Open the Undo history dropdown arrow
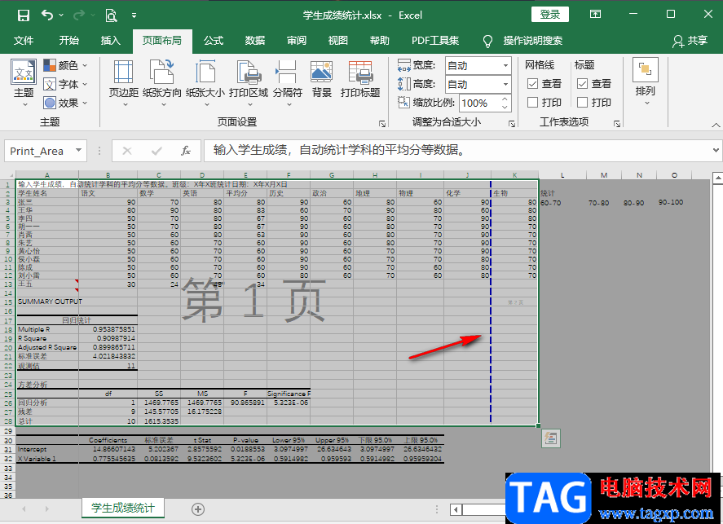 tap(61, 15)
